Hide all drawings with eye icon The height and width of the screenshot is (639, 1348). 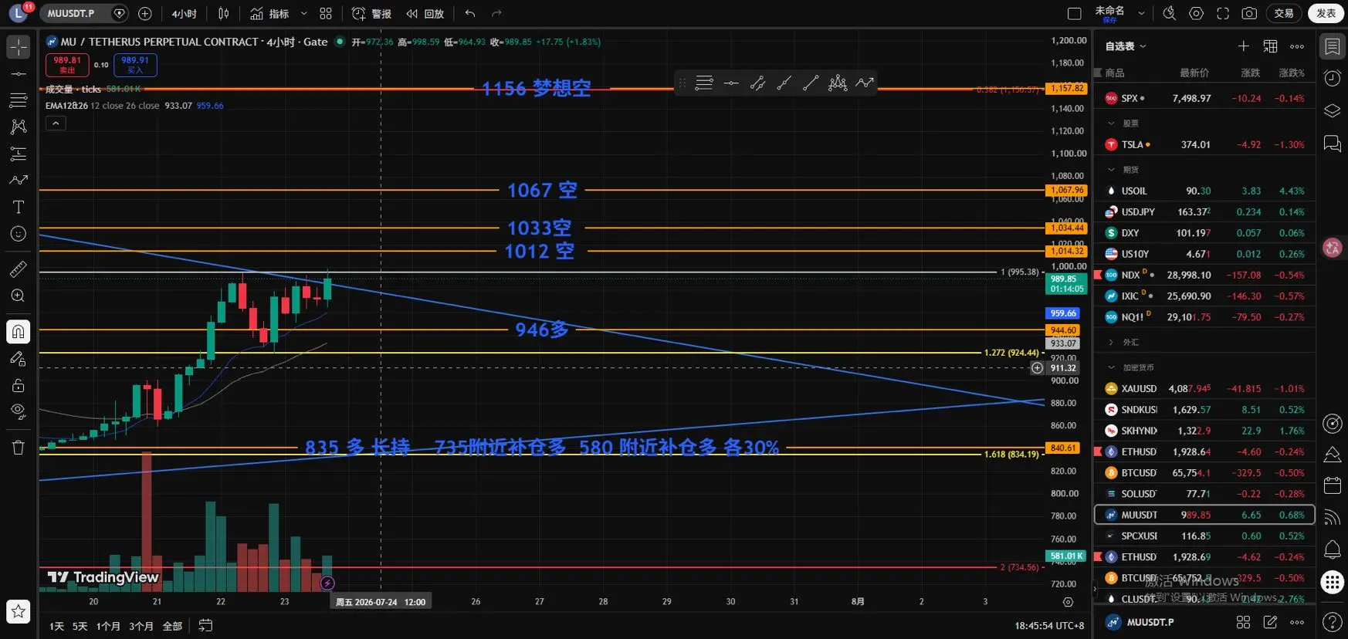coord(19,411)
